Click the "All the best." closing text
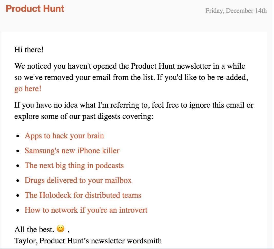Viewport: 274px width, 249px height. click(34, 230)
